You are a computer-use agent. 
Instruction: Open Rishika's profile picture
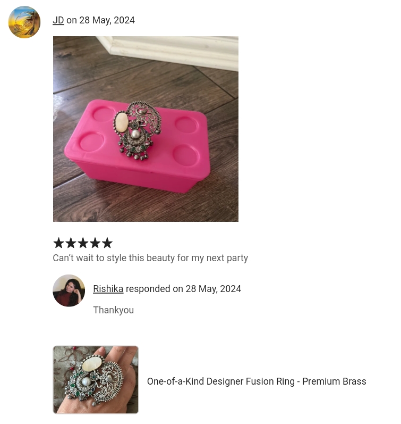[69, 290]
